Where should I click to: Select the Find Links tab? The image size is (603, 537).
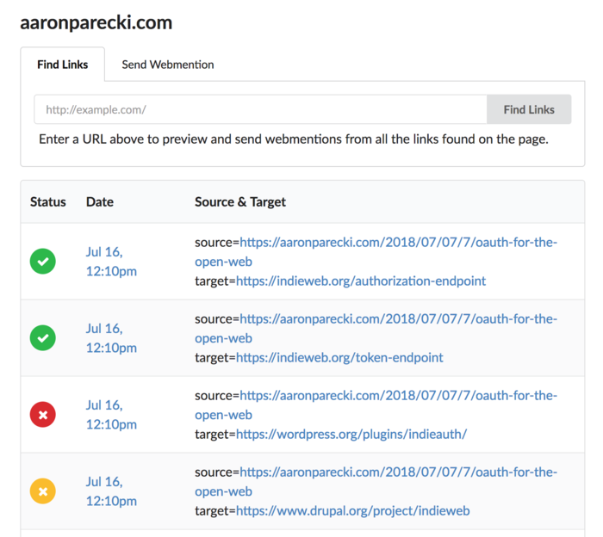(x=63, y=65)
